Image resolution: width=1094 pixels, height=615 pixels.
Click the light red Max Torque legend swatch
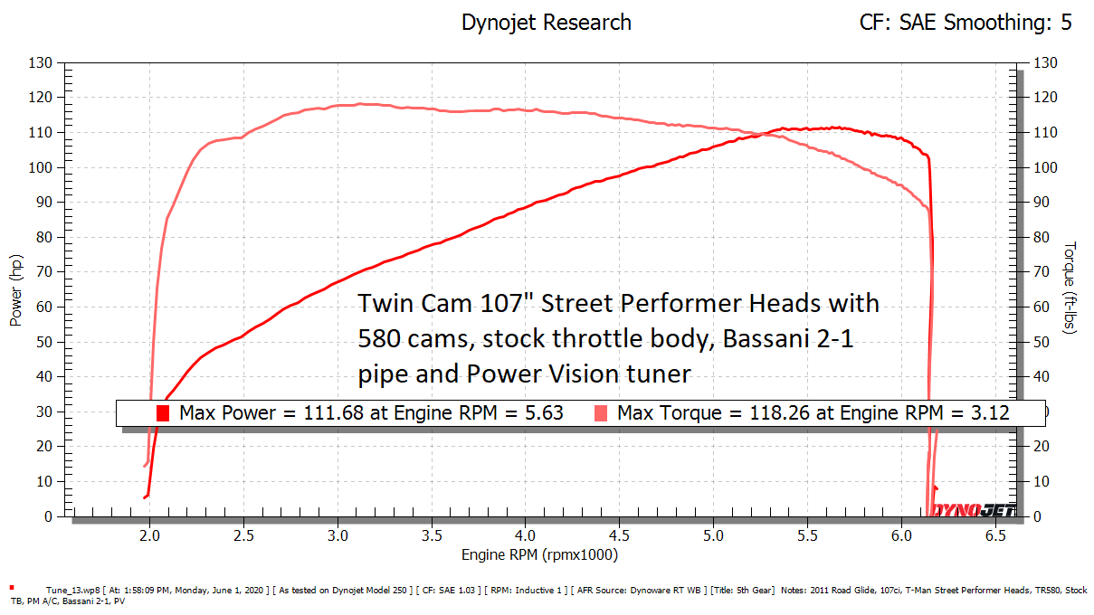pos(601,413)
